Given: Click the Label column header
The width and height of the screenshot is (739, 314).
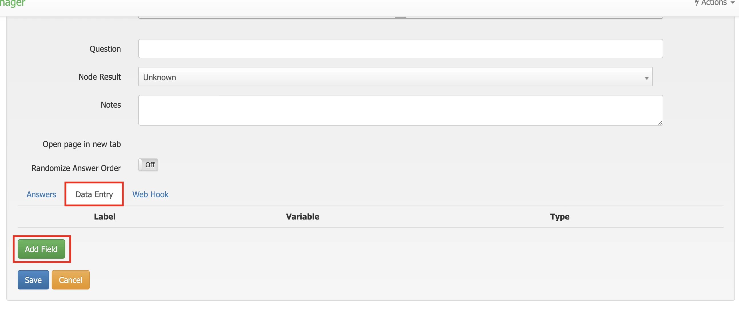Looking at the screenshot, I should click(x=105, y=216).
